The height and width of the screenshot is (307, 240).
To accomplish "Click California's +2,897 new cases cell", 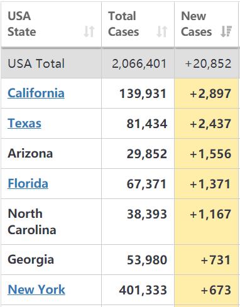I will click(x=206, y=94).
